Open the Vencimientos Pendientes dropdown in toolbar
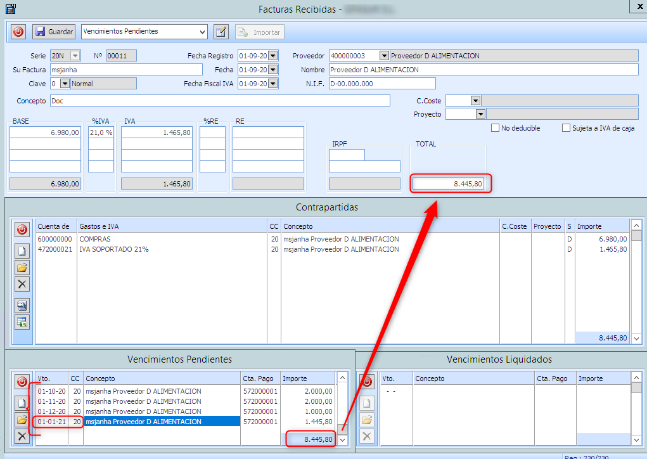647x459 pixels. tap(202, 32)
